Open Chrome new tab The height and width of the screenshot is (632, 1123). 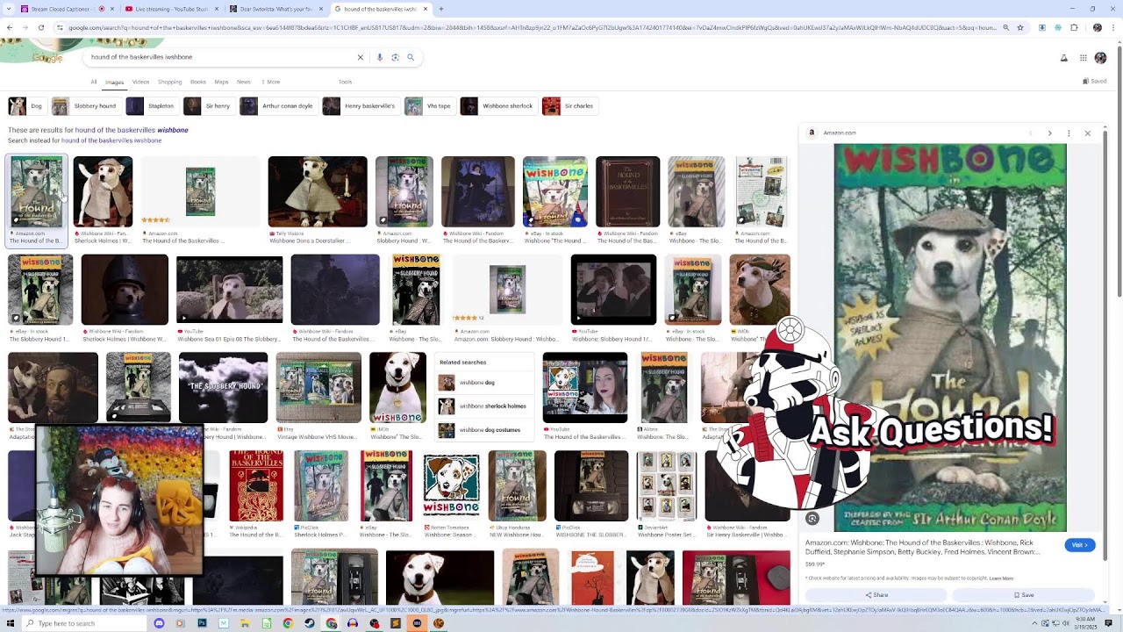(x=440, y=9)
